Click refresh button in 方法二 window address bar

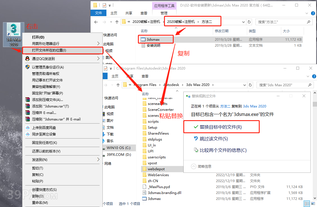249,22
